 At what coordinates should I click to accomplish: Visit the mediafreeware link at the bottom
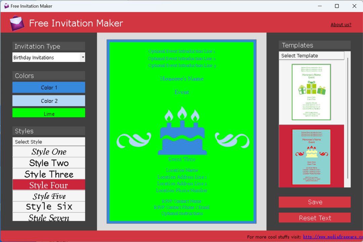(332, 237)
